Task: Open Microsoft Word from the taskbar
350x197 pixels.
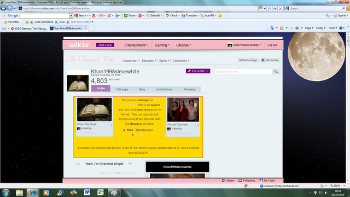Action: (87, 192)
